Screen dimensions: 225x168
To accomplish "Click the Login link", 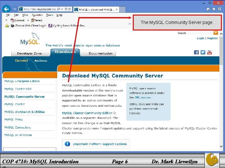I will [200, 38].
